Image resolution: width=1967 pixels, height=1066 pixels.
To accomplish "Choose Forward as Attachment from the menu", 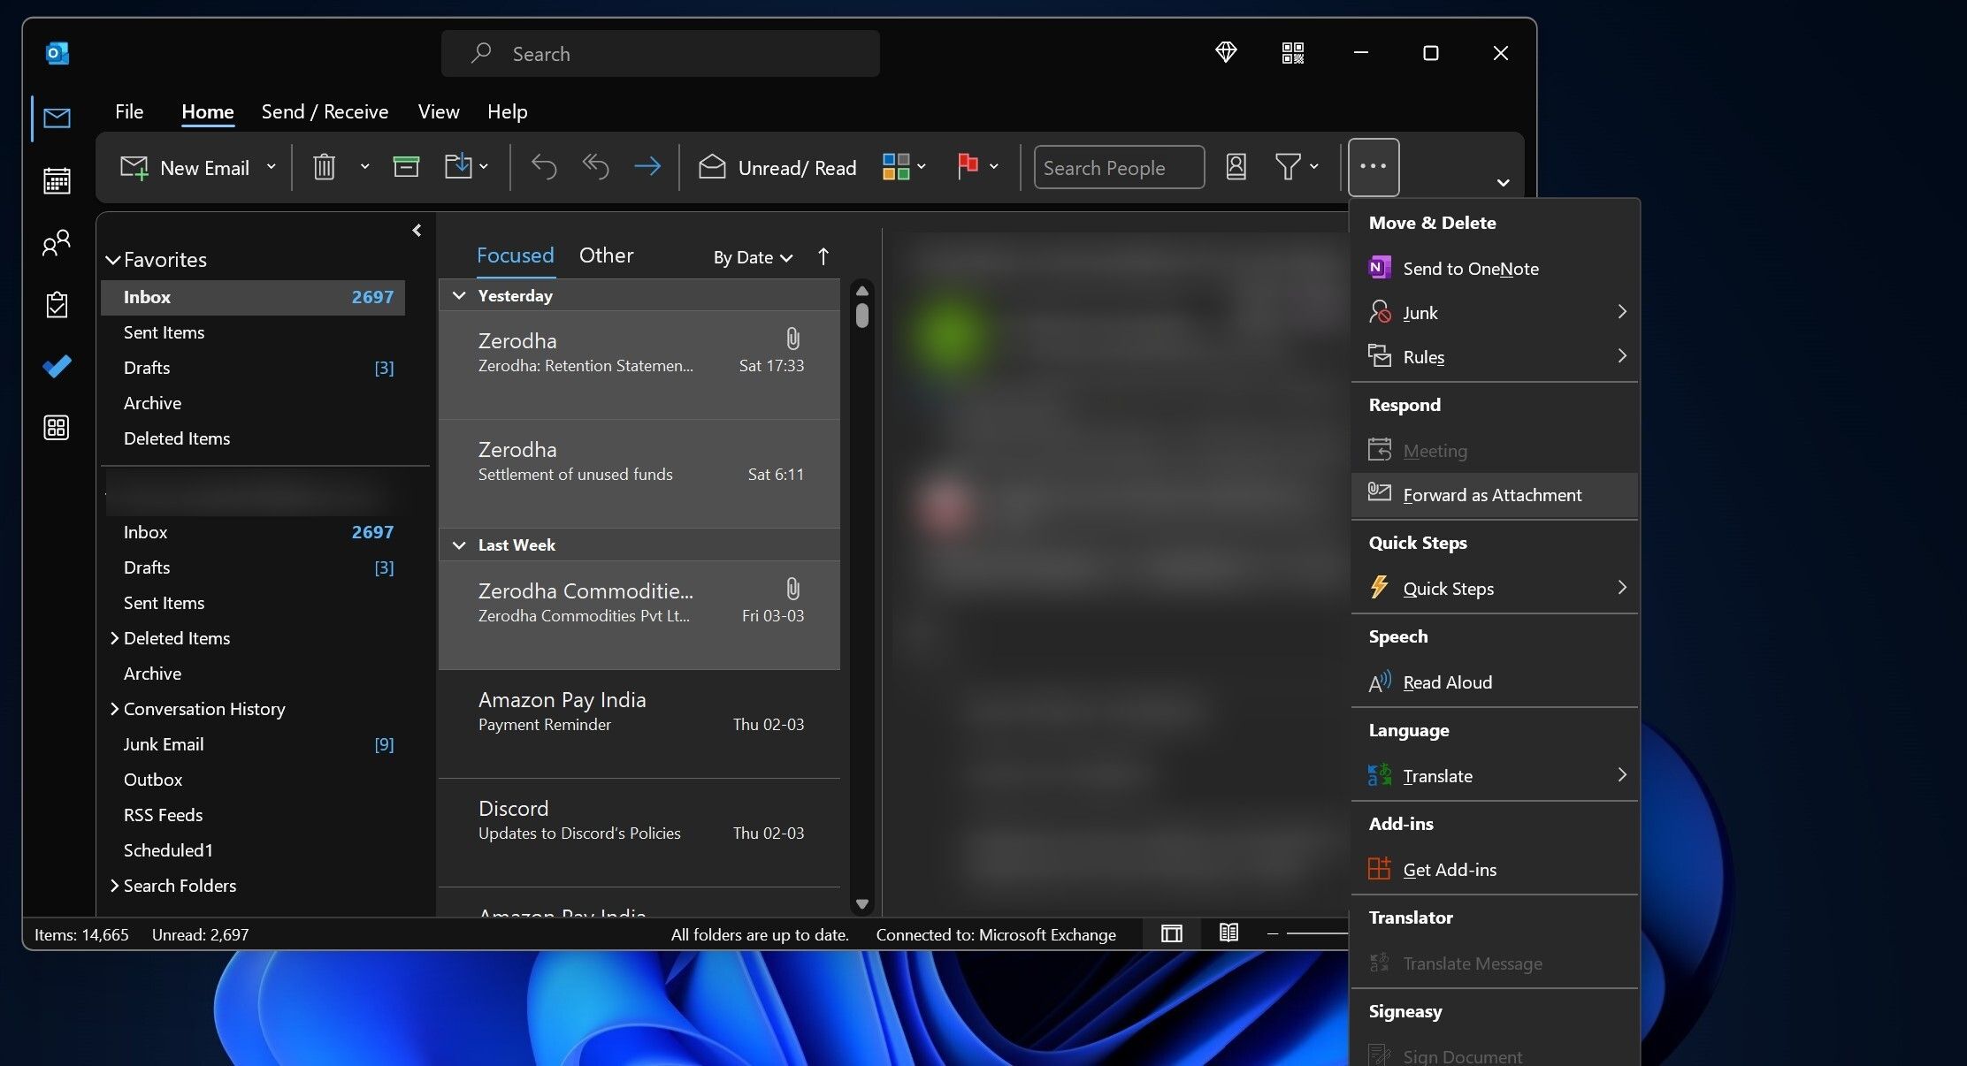I will pos(1492,495).
